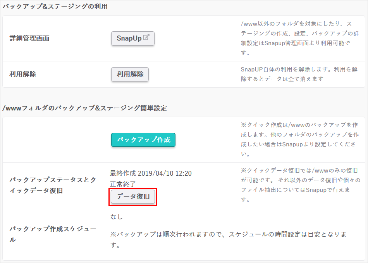368x263 pixels.
Task: Select the 正常終了 status text
Action: point(123,184)
